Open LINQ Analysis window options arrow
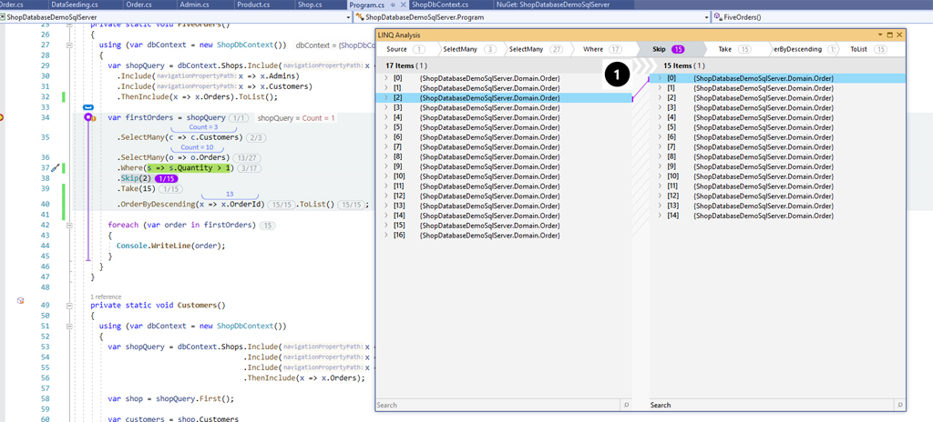This screenshot has height=422, width=933. [881, 35]
